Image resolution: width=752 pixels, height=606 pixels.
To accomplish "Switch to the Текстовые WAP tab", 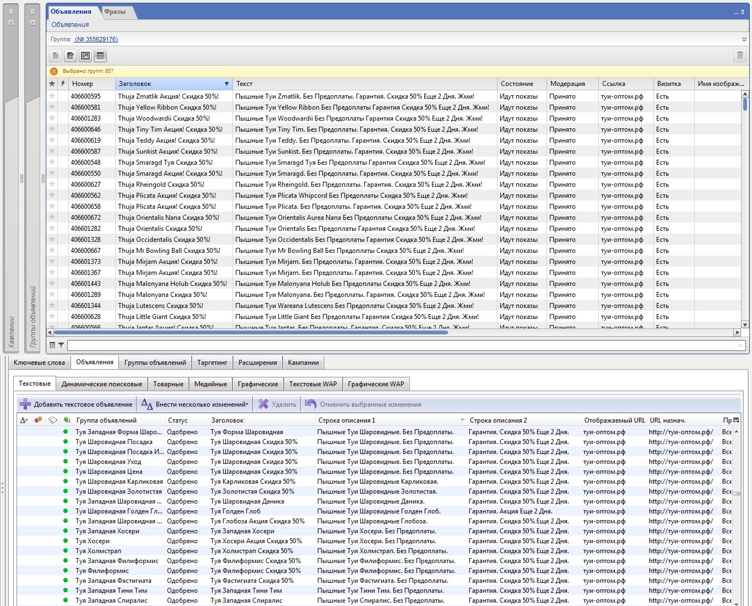I will tap(313, 384).
